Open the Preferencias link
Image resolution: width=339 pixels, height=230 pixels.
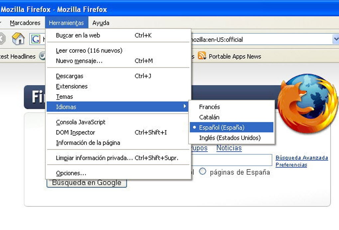tap(291, 165)
